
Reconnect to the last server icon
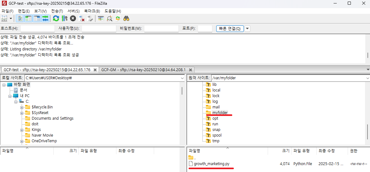click(90, 18)
